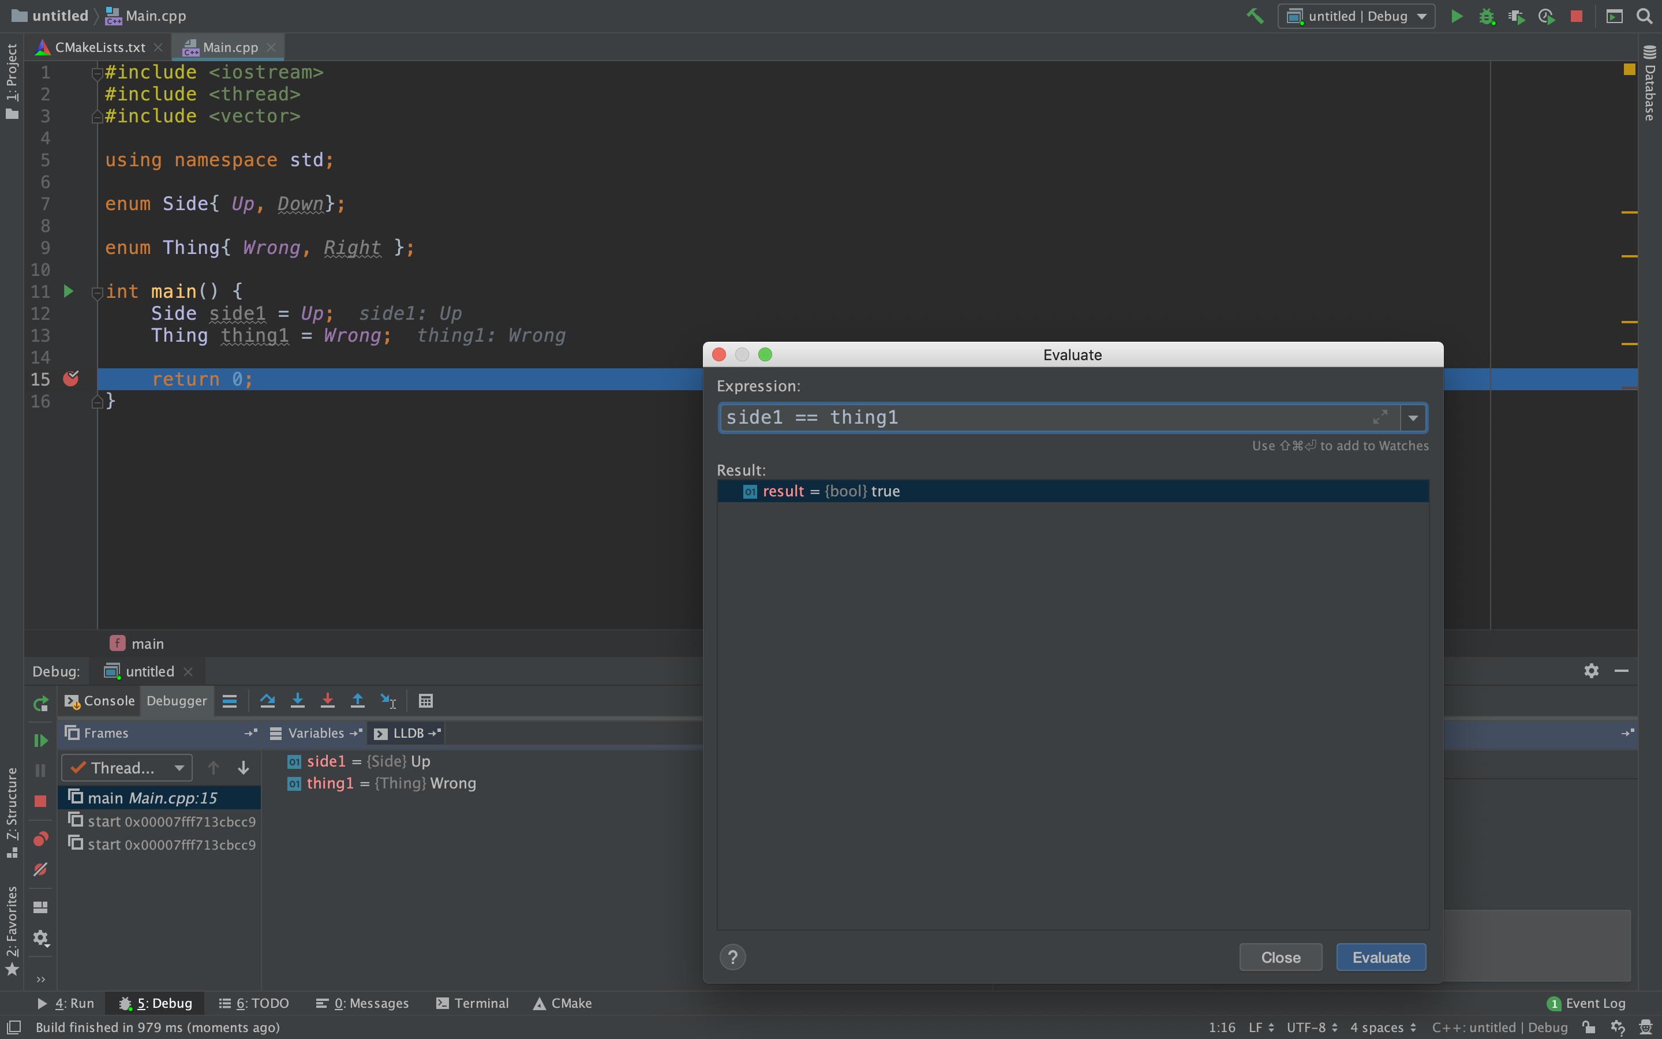Toggle the tool window bars icon bottom-left
The height and width of the screenshot is (1039, 1662).
(x=14, y=1027)
